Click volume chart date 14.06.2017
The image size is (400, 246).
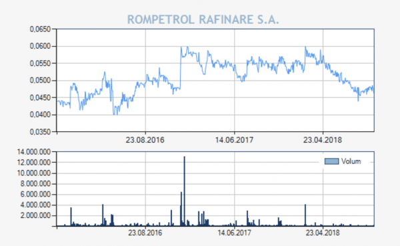(234, 233)
